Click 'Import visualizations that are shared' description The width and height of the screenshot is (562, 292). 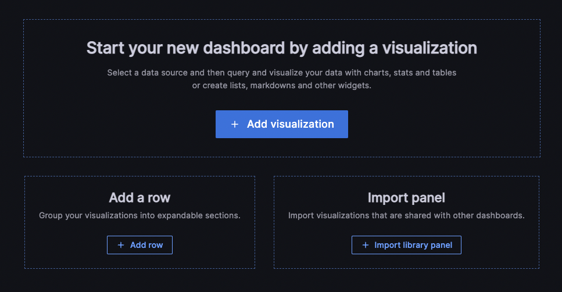coord(406,215)
